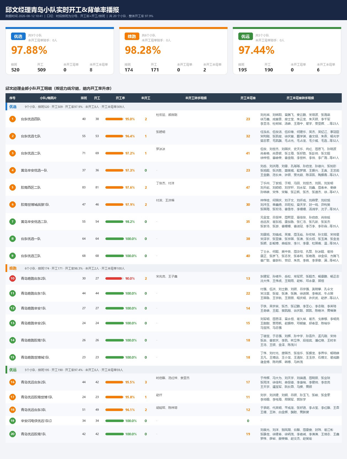Click red rank badge 10 beside 青岛蜂跑台东2队

[x=12, y=279]
